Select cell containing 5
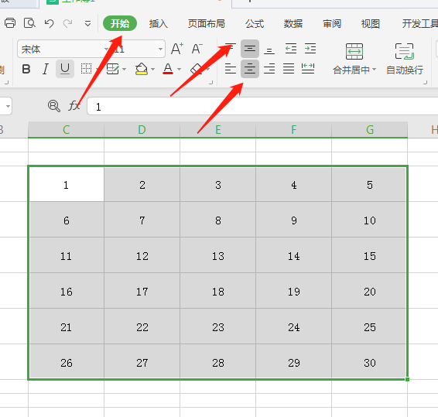The height and width of the screenshot is (417, 438). pos(370,184)
